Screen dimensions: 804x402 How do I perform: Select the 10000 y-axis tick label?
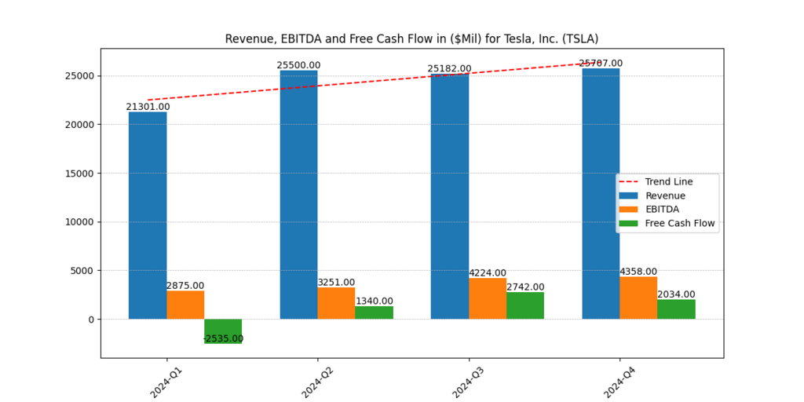[x=79, y=222]
